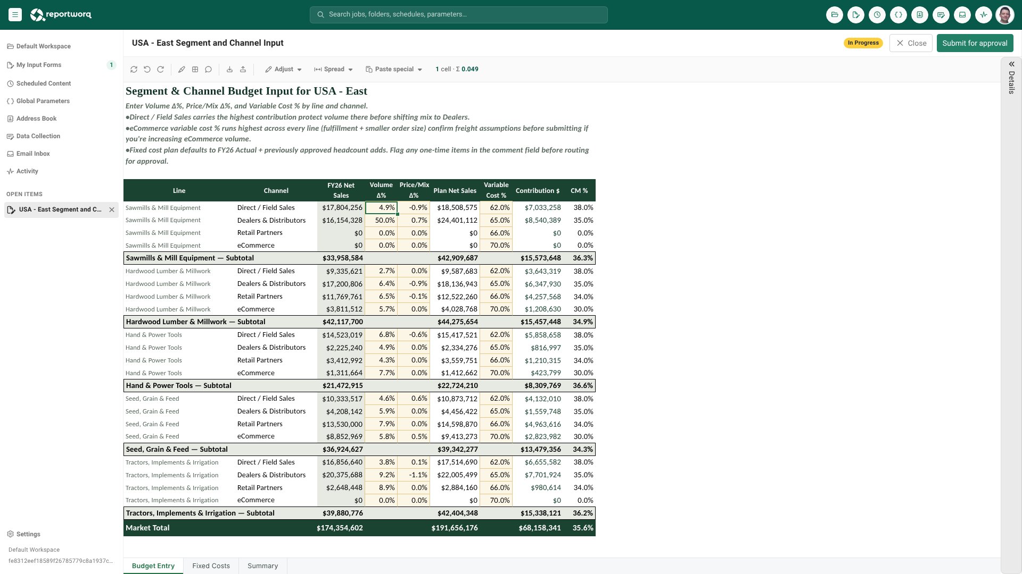Open the folder browser icon in header
Image resolution: width=1022 pixels, height=574 pixels.
coord(835,15)
